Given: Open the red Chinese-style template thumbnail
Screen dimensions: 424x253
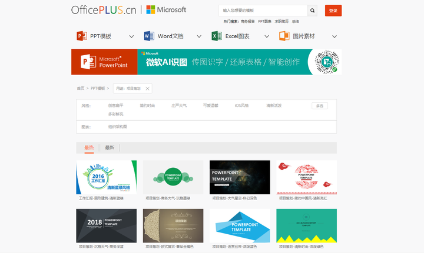Looking at the screenshot, I should [307, 177].
